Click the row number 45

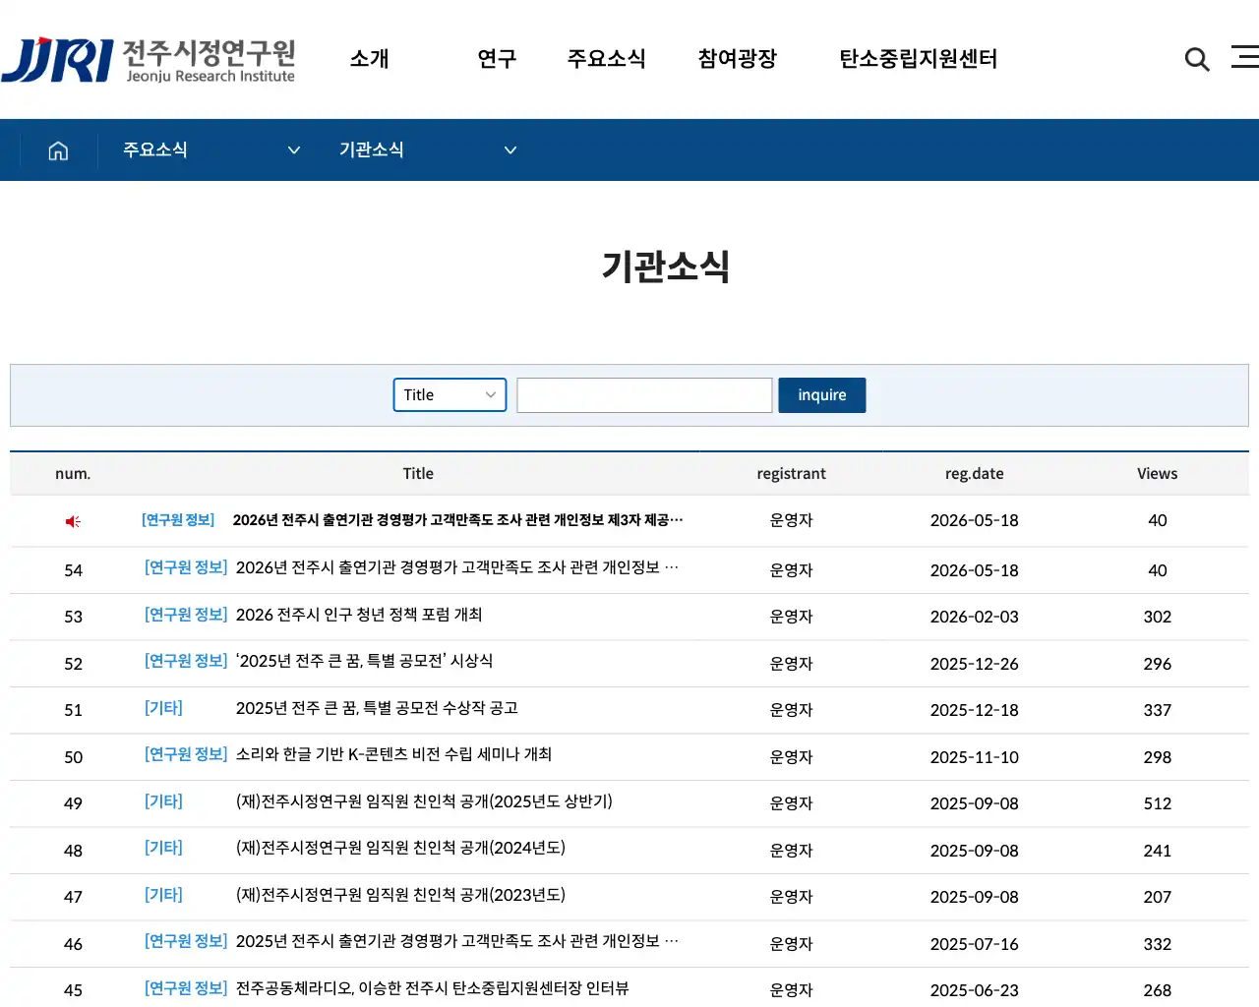point(73,990)
